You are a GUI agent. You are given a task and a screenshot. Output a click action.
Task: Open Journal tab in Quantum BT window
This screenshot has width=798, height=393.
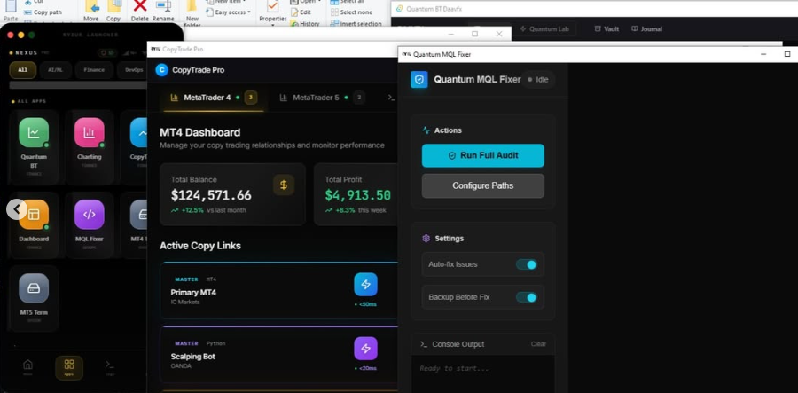[x=646, y=29]
